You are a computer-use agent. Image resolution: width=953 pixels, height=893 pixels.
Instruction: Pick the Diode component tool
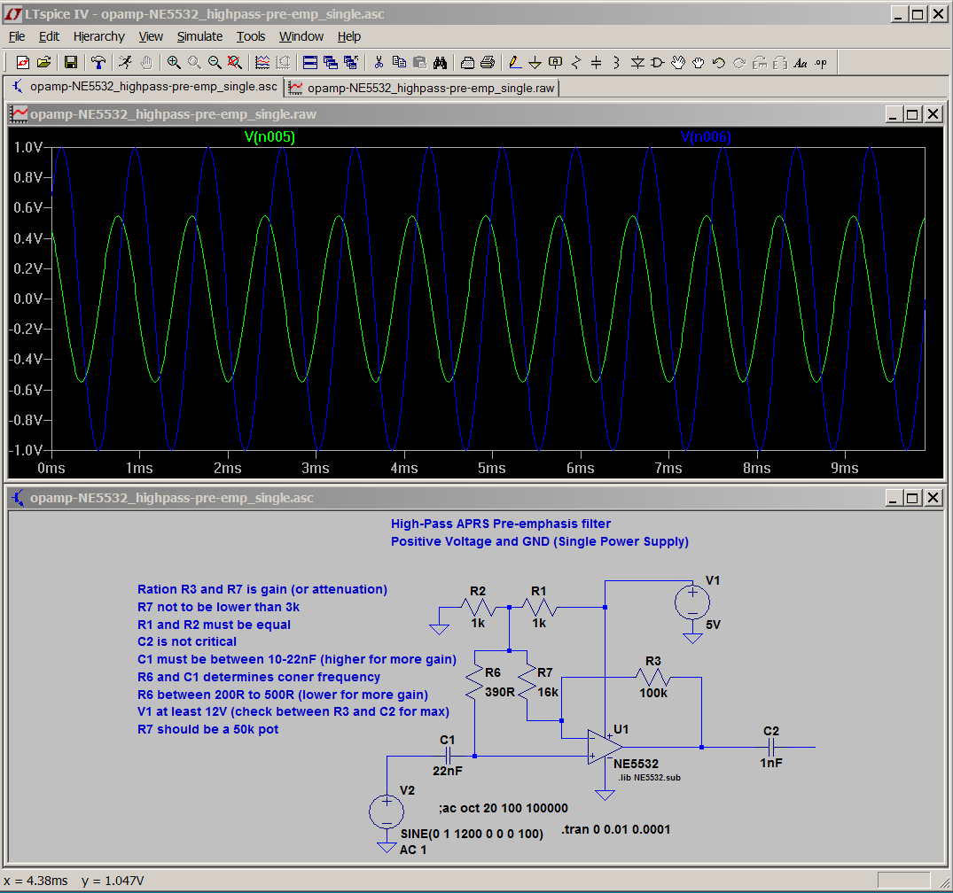(637, 62)
